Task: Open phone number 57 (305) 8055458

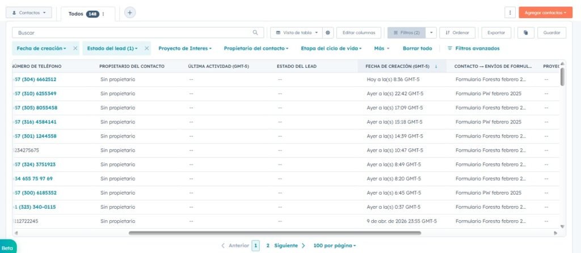Action: [x=36, y=108]
